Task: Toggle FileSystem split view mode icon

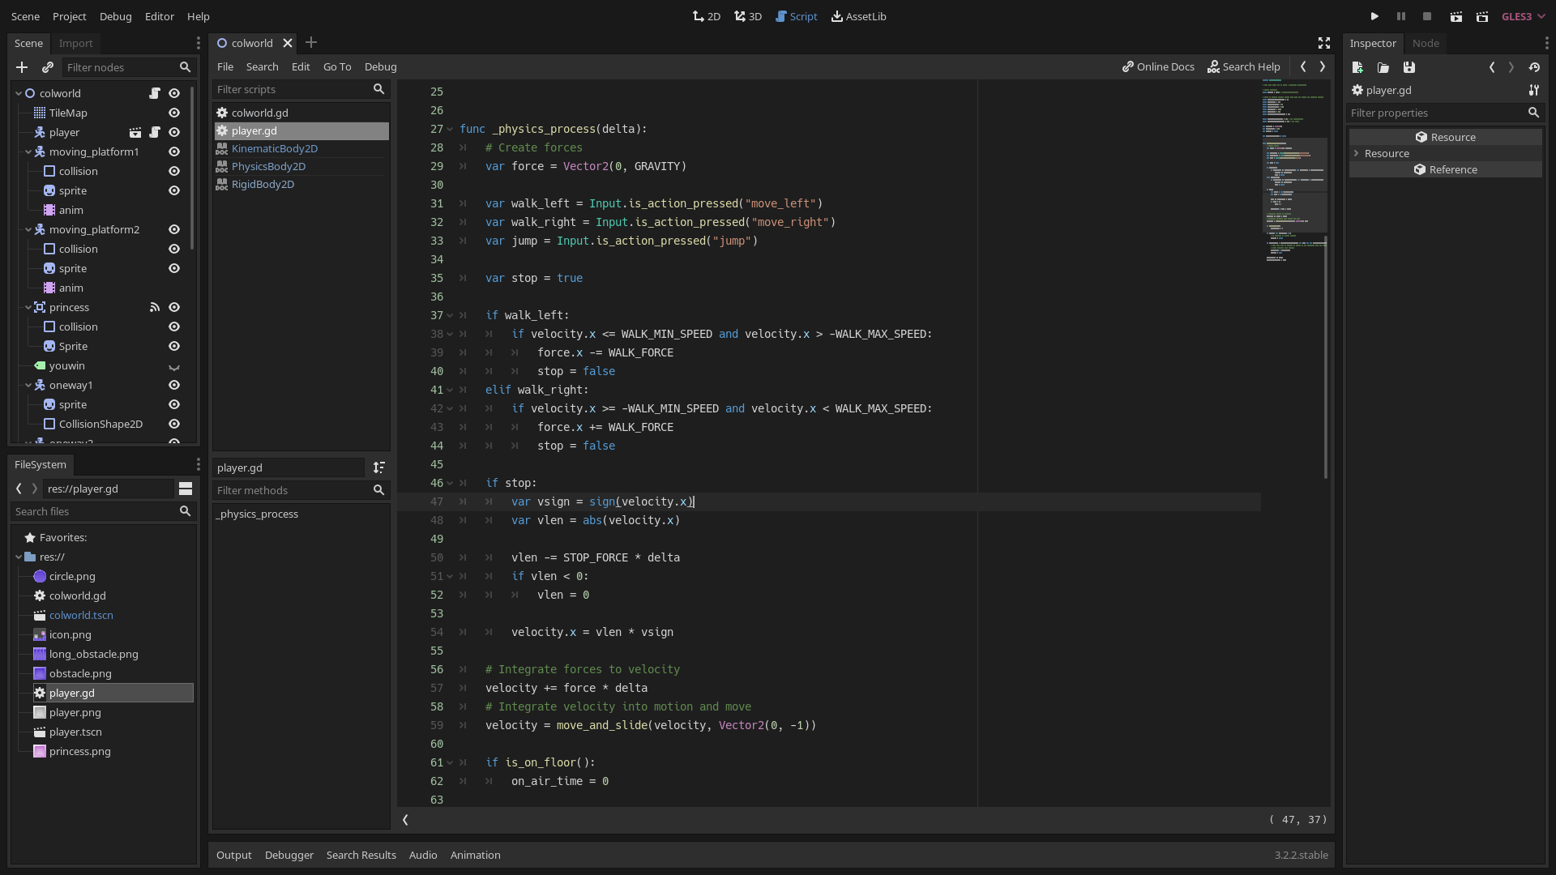Action: 186,489
